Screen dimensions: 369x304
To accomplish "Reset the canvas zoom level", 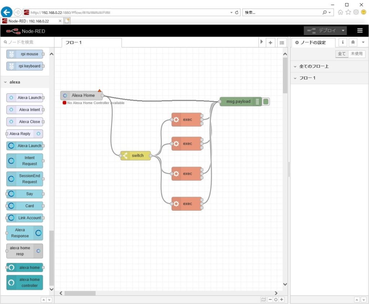I will click(x=276, y=300).
